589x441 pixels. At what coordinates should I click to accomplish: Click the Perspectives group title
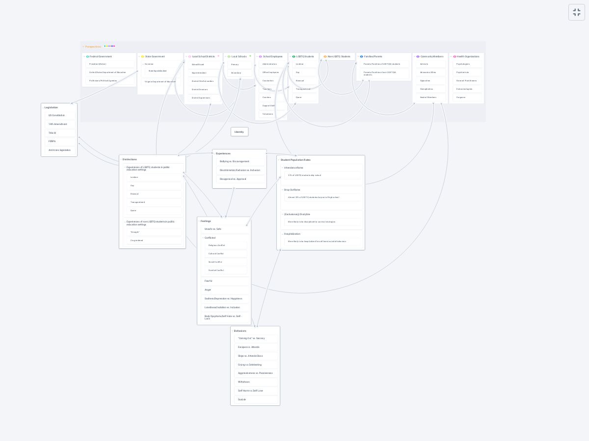[93, 47]
